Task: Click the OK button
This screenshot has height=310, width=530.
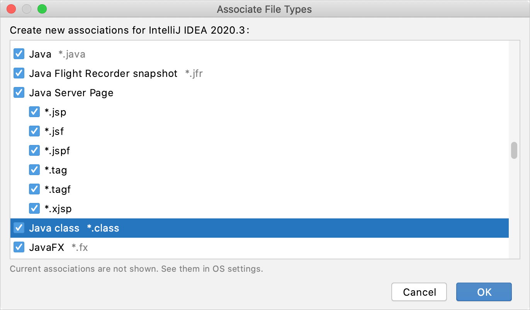Action: click(x=484, y=292)
